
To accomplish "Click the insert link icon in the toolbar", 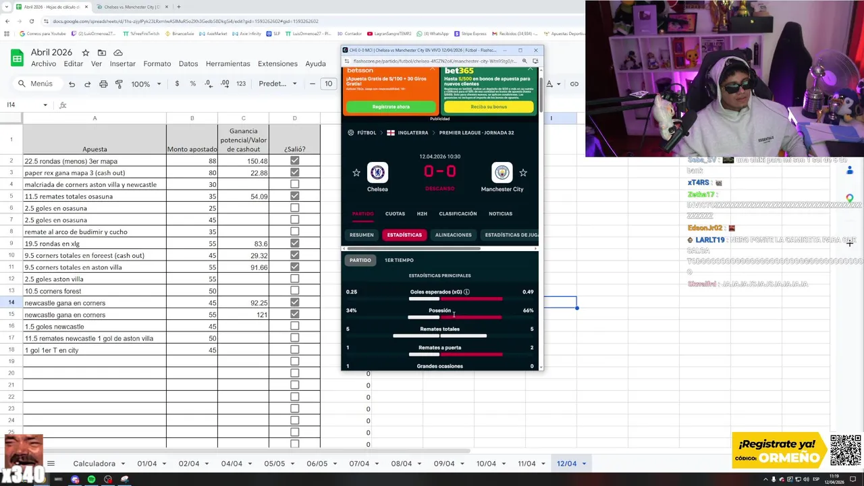I will click(x=574, y=84).
